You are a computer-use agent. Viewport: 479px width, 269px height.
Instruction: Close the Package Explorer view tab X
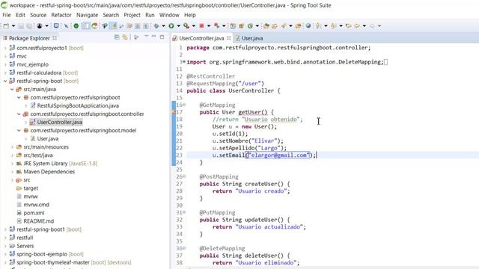pyautogui.click(x=55, y=38)
